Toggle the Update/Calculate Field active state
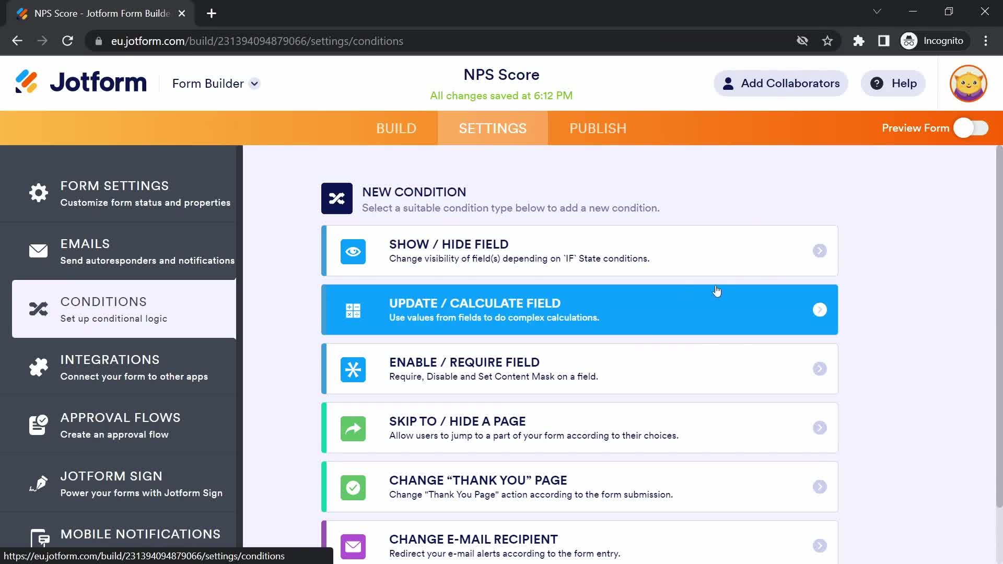The image size is (1003, 564). coord(820,310)
